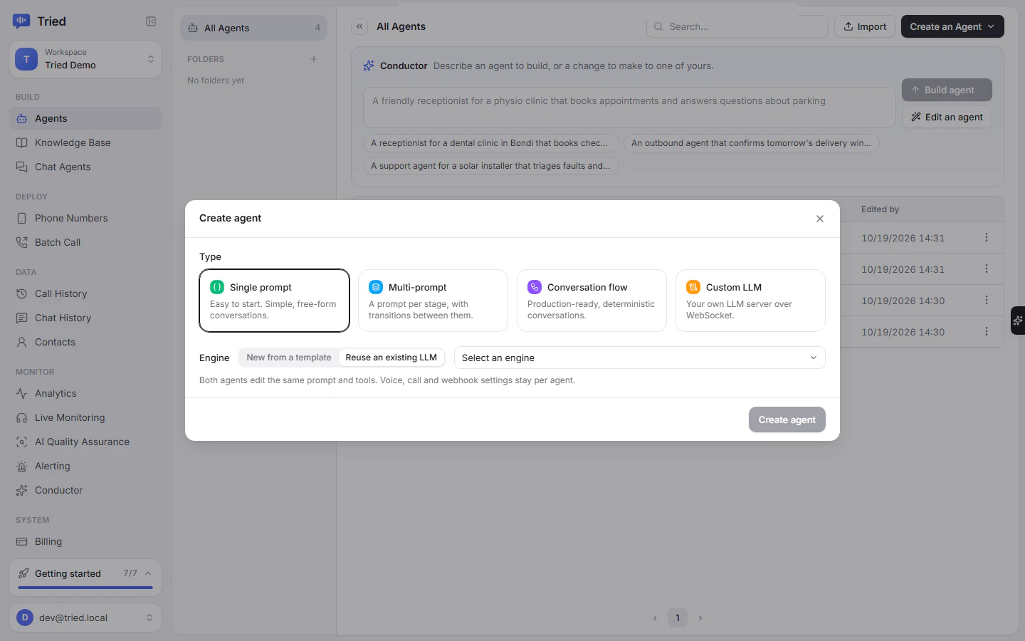Screen dimensions: 1025x641
Task: Open Conductor from sidebar
Action: 85,490
